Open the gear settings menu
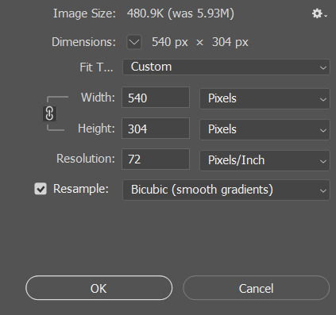The image size is (336, 315). pos(319,13)
